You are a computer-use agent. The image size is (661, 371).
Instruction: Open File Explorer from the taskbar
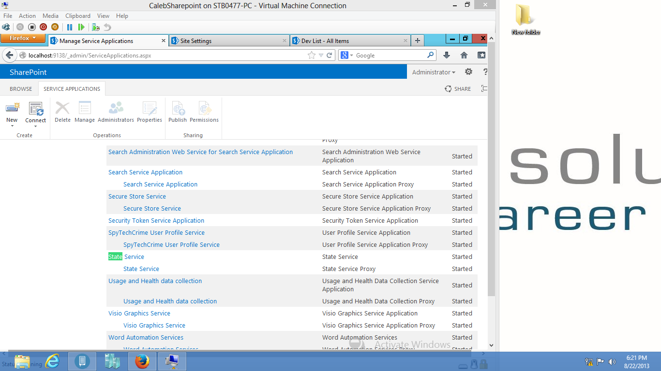[22, 361]
